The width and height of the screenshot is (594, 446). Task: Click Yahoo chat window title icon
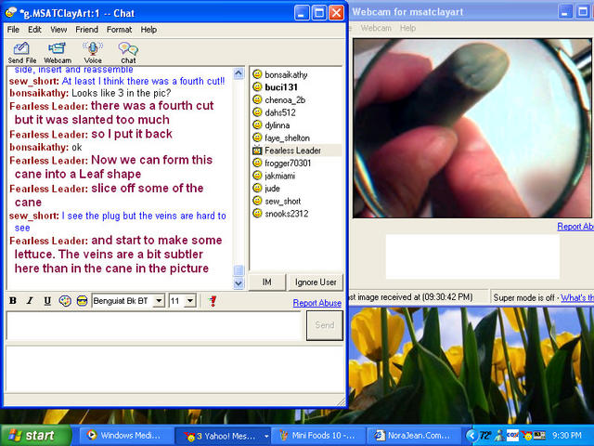click(10, 12)
